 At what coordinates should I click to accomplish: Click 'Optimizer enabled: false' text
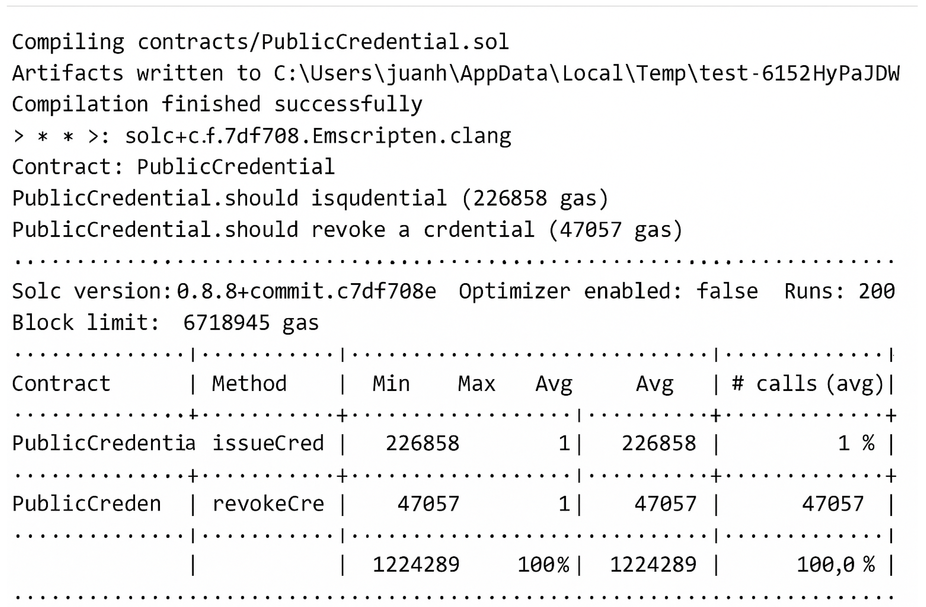point(609,292)
